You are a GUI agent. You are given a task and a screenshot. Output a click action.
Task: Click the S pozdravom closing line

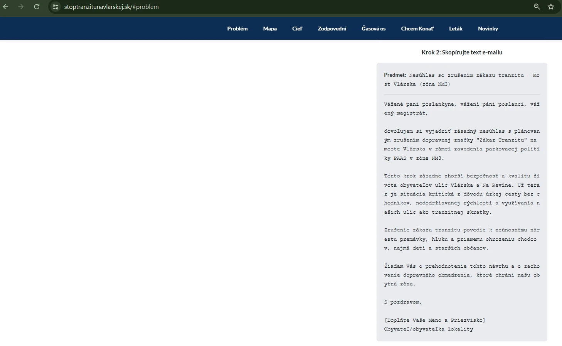pyautogui.click(x=403, y=302)
